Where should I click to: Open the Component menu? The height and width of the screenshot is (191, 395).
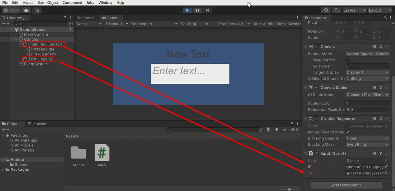click(72, 2)
